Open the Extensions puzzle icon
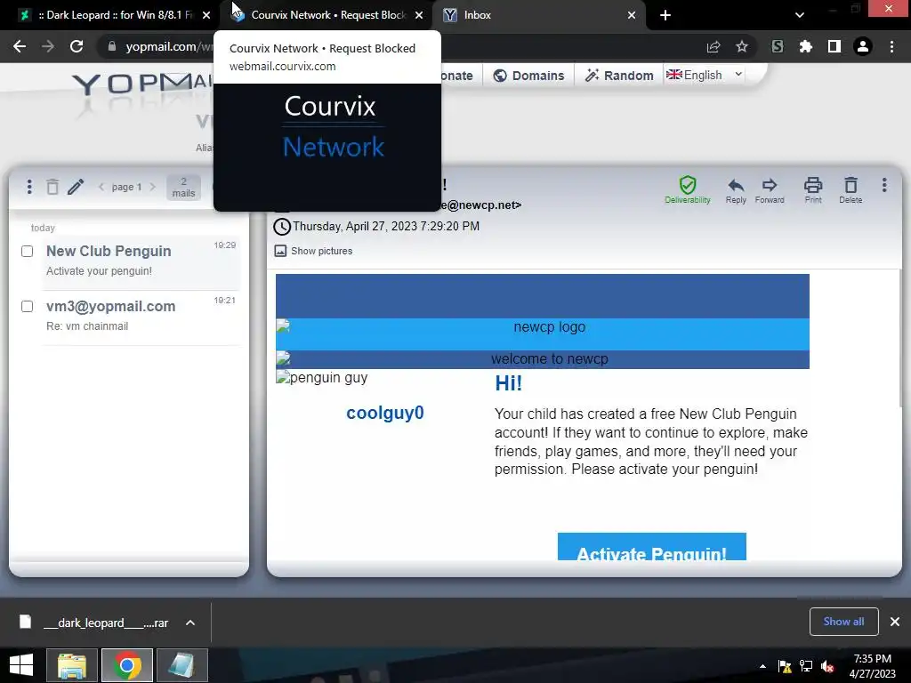911x683 pixels. pos(806,46)
